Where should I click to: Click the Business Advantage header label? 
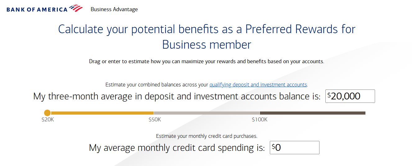(x=114, y=9)
